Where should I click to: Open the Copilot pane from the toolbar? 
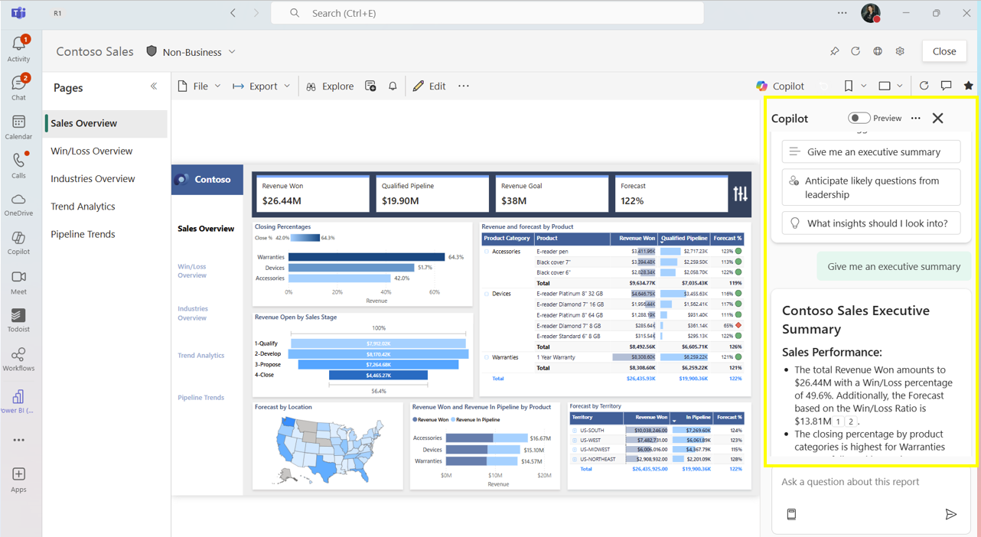(780, 86)
